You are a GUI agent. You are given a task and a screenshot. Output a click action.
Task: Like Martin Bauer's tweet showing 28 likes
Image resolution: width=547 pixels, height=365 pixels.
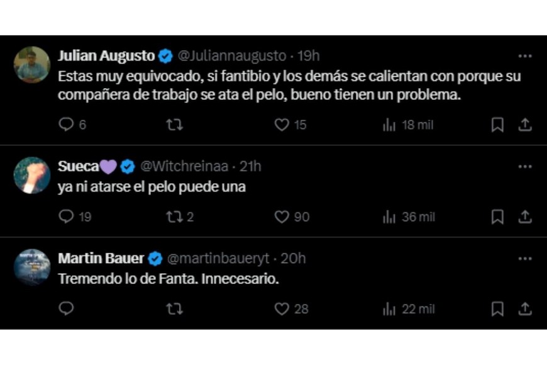(283, 309)
